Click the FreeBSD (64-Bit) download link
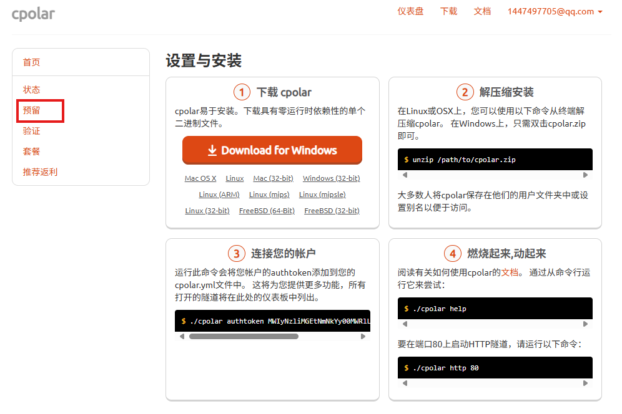The image size is (622, 414). click(x=267, y=211)
